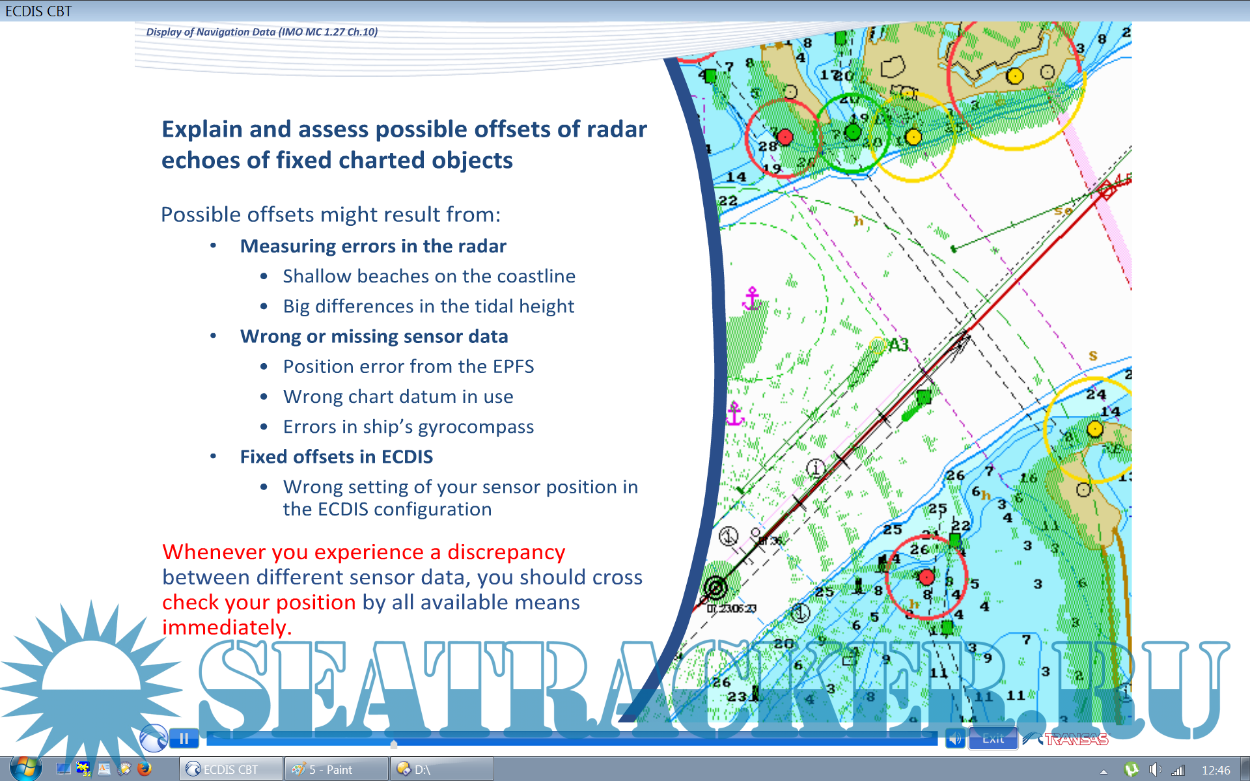Viewport: 1250px width, 781px height.
Task: Switch to the 5 - Paint taskbar window
Action: pyautogui.click(x=336, y=769)
